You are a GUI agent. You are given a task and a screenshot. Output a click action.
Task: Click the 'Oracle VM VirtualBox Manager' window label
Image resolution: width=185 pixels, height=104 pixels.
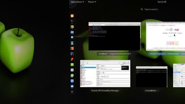[105, 90]
